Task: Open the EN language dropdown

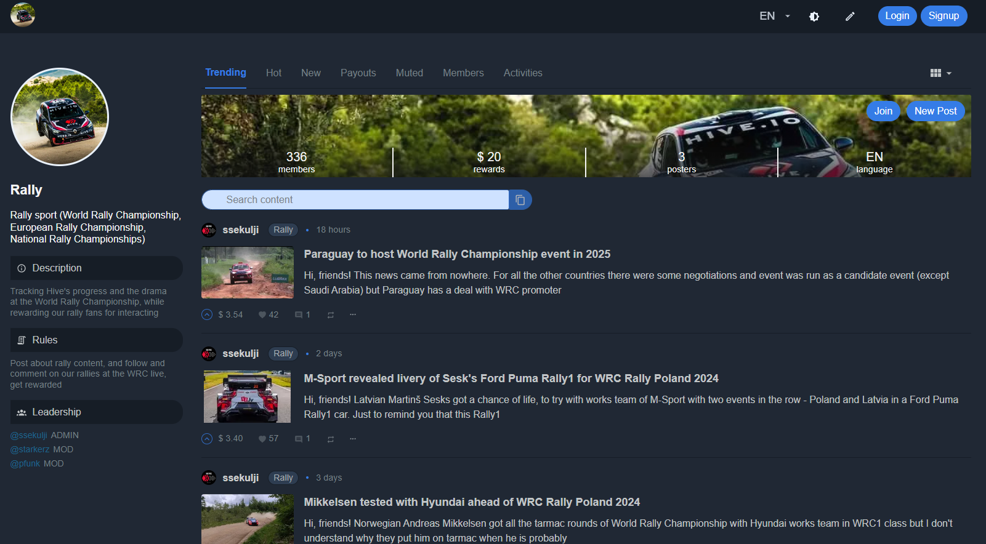Action: click(775, 16)
